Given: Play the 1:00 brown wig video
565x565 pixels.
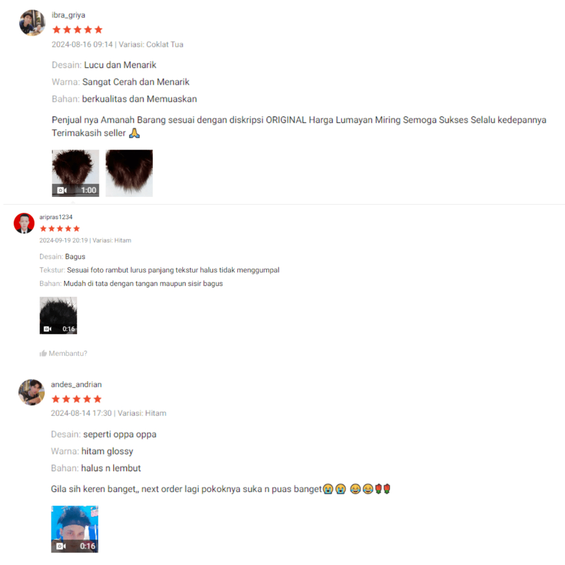Looking at the screenshot, I should 75,173.
